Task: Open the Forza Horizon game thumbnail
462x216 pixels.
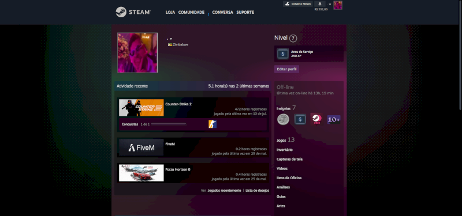Action: click(141, 173)
